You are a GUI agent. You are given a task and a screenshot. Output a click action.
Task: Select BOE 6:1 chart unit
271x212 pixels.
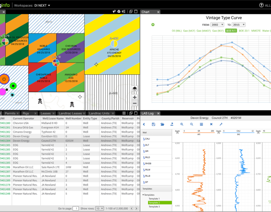(x=231, y=31)
